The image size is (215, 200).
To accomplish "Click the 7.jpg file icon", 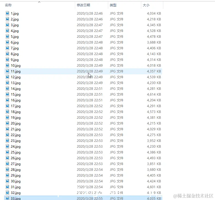I will pos(7,48).
